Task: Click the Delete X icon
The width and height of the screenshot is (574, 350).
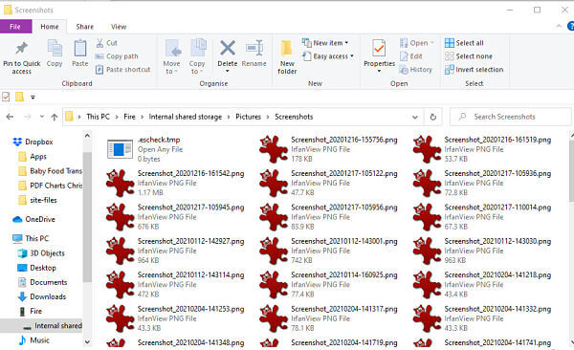Action: point(228,48)
